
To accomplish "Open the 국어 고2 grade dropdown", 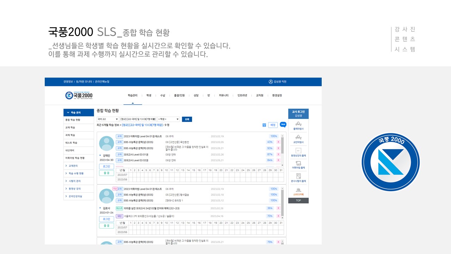I will pyautogui.click(x=108, y=119).
